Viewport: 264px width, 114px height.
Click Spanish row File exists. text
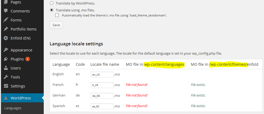click(x=198, y=106)
